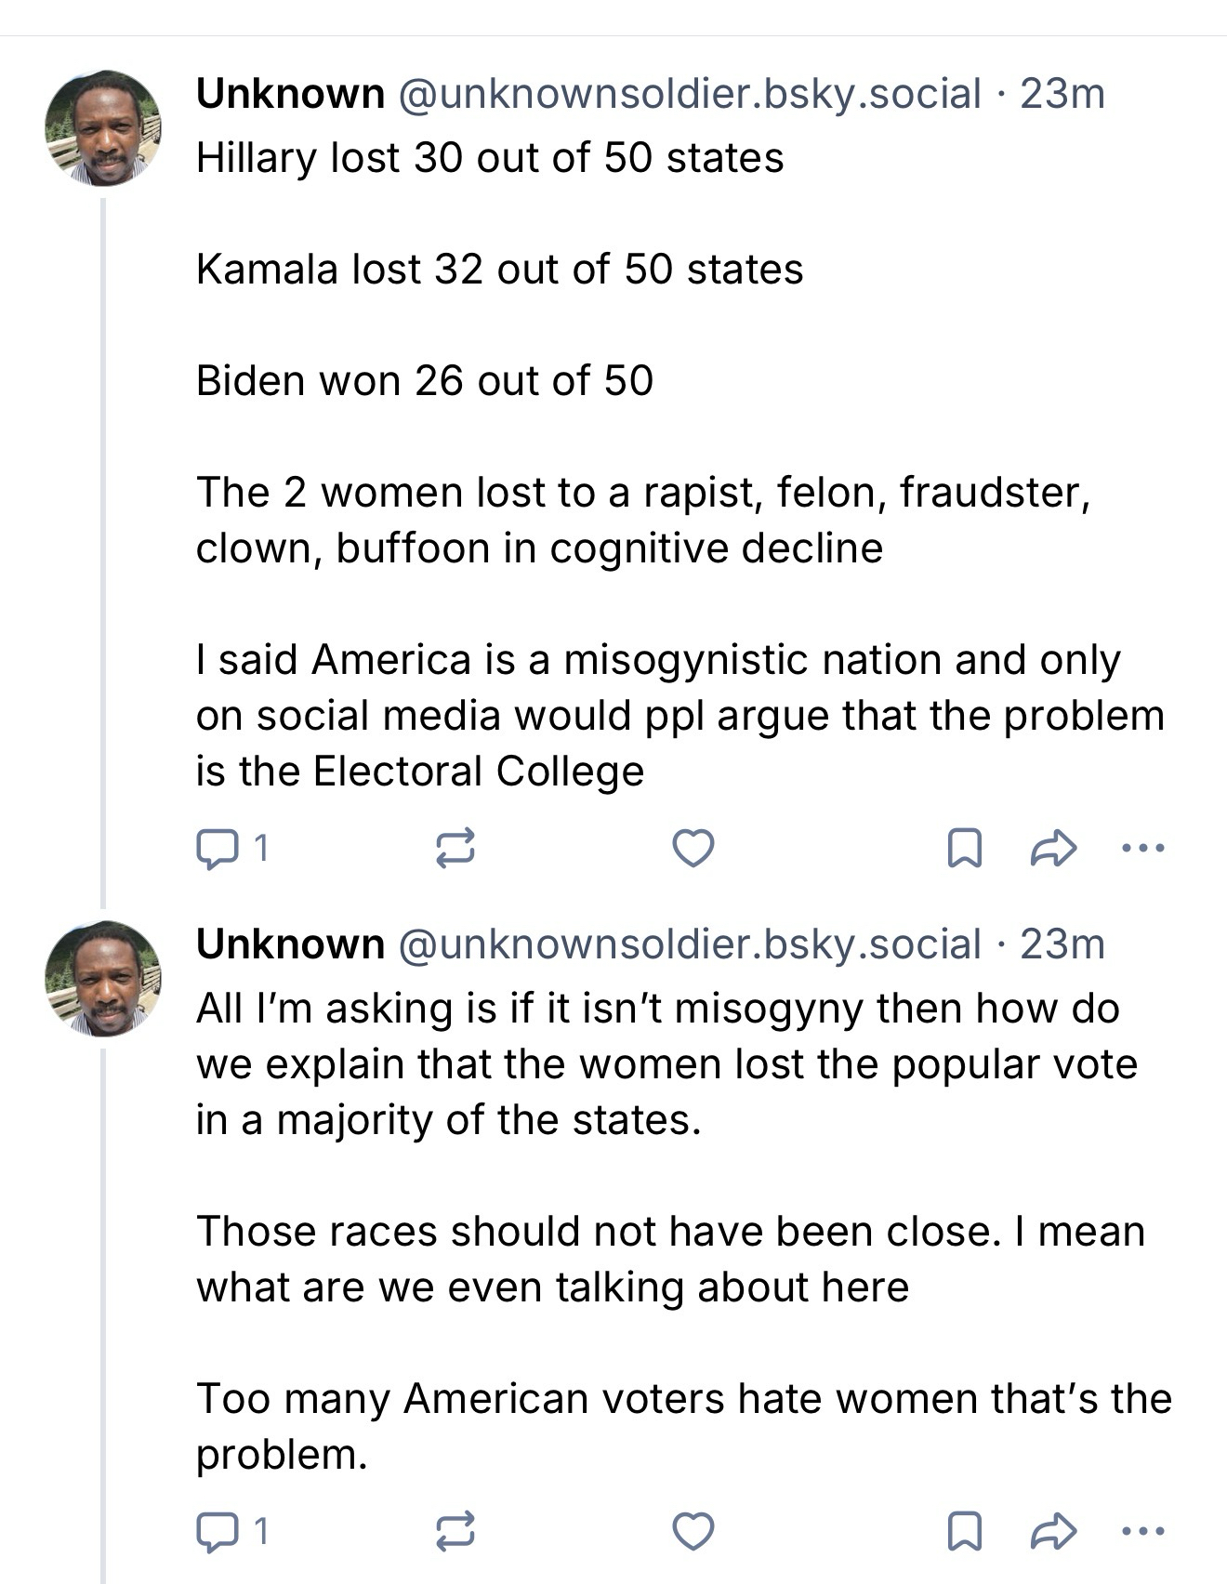Like the first post about Electoral College

[x=693, y=848]
